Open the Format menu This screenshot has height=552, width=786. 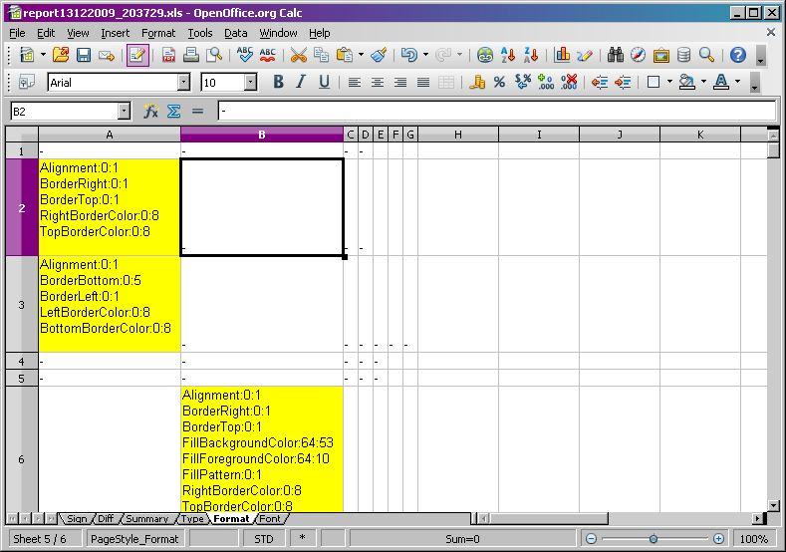[x=158, y=33]
